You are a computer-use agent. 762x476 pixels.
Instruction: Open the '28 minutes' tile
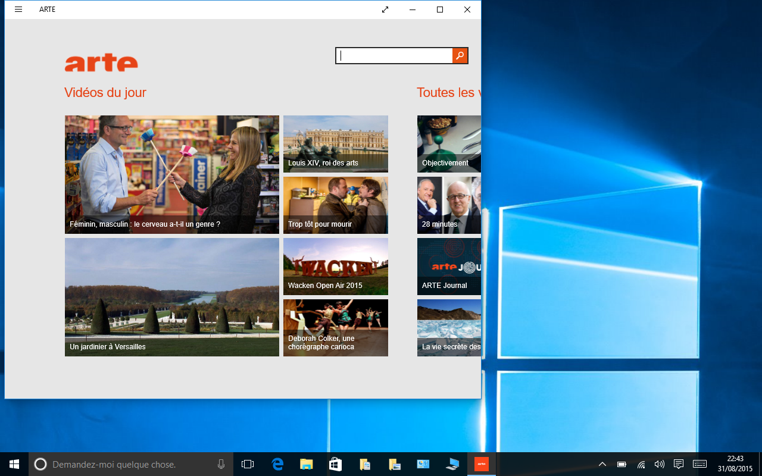(x=449, y=205)
